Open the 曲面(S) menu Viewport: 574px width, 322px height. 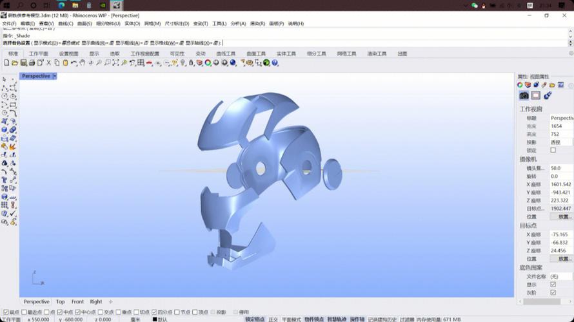pyautogui.click(x=84, y=23)
